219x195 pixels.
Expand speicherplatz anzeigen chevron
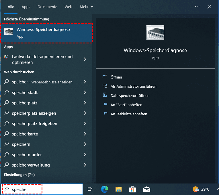[85, 113]
